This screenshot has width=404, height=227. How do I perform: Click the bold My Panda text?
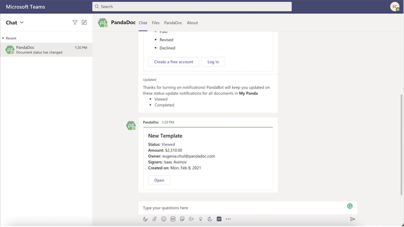248,93
